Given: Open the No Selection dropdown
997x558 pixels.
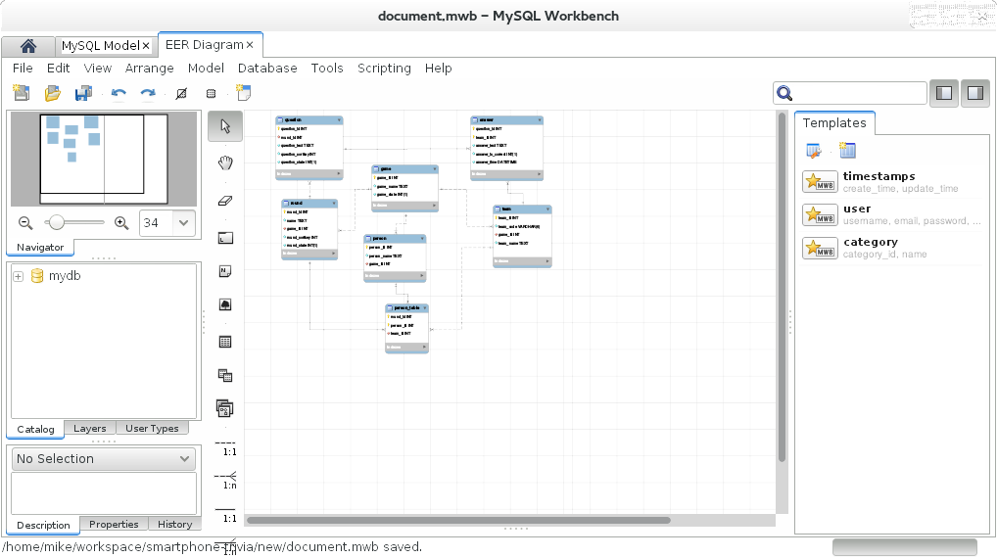Looking at the screenshot, I should click(x=103, y=458).
